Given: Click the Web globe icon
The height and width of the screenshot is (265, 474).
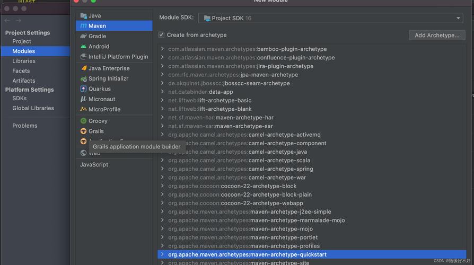Looking at the screenshot, I should pos(83,153).
